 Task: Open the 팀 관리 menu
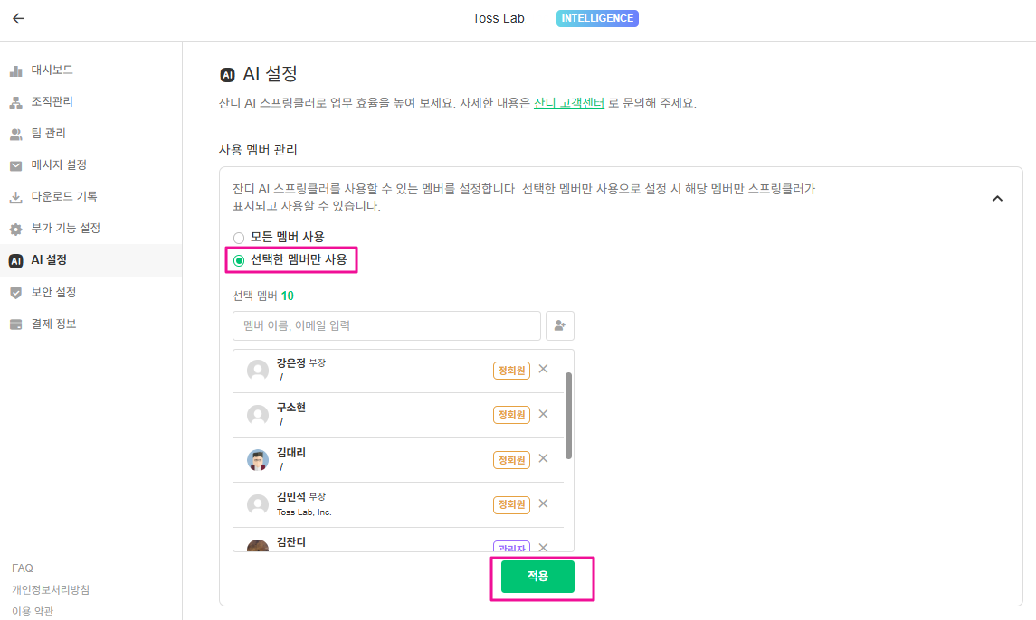click(48, 134)
